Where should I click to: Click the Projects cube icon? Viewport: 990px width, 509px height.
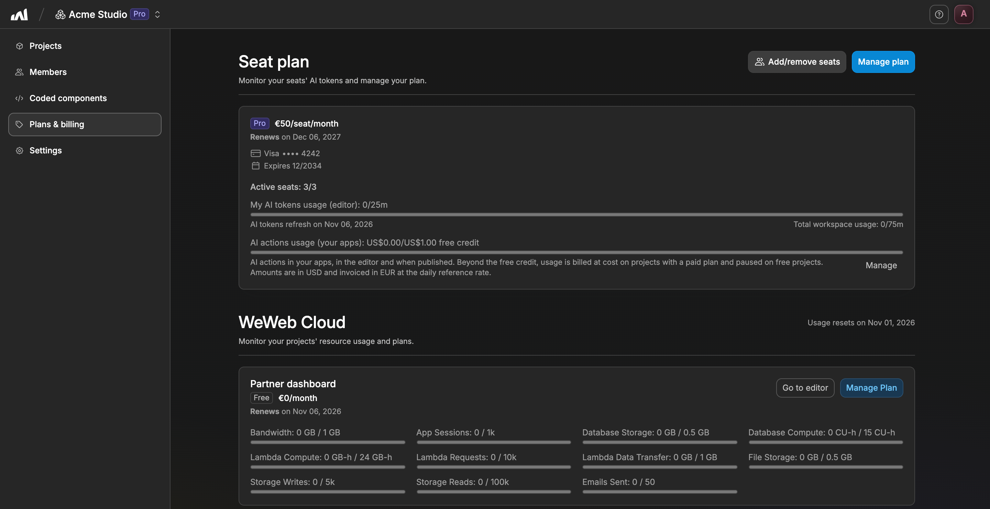point(20,46)
